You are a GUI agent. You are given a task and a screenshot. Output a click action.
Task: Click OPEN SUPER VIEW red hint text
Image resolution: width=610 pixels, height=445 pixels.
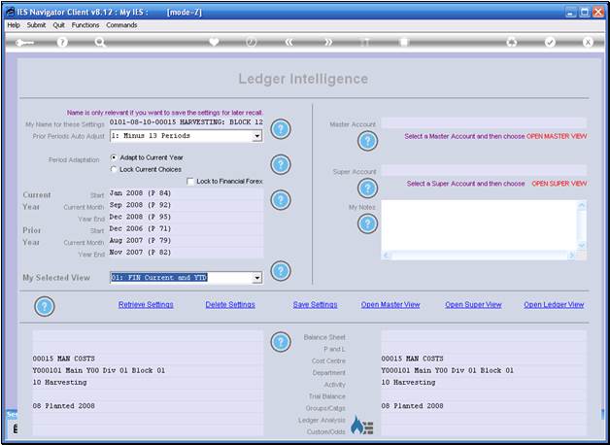(559, 184)
